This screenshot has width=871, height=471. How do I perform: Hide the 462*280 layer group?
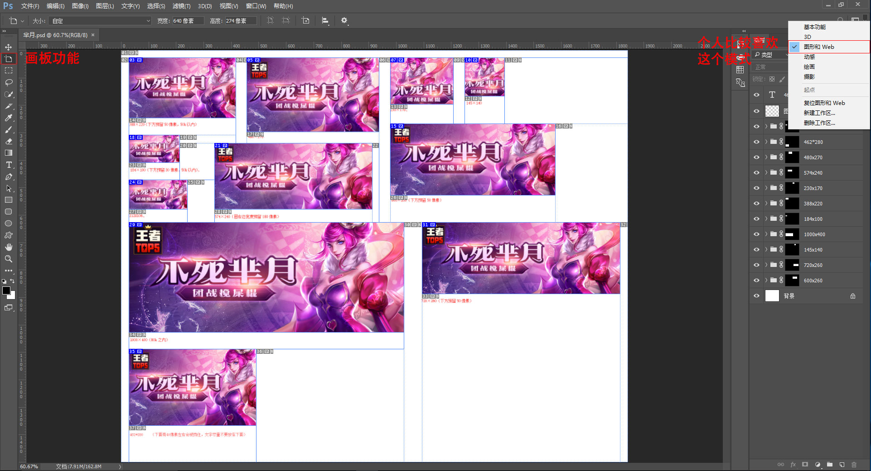click(x=756, y=142)
